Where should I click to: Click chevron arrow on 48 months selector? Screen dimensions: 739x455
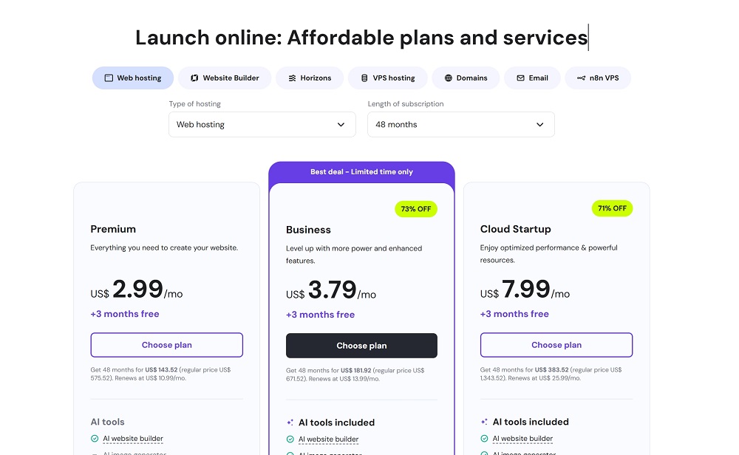point(539,125)
